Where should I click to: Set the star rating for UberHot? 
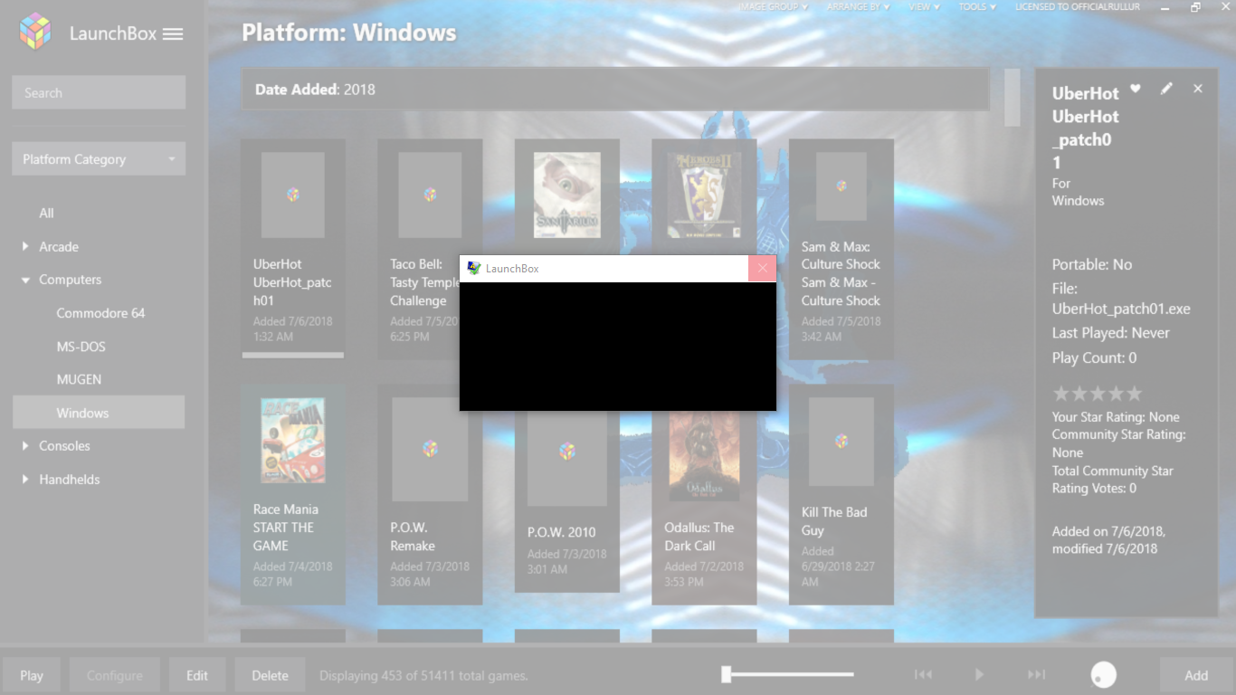[1097, 394]
